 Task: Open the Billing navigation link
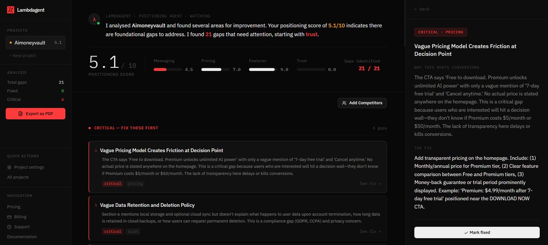pyautogui.click(x=17, y=217)
